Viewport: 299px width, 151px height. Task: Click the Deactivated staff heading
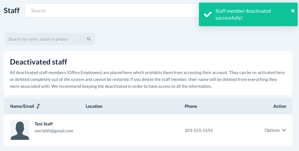(39, 62)
